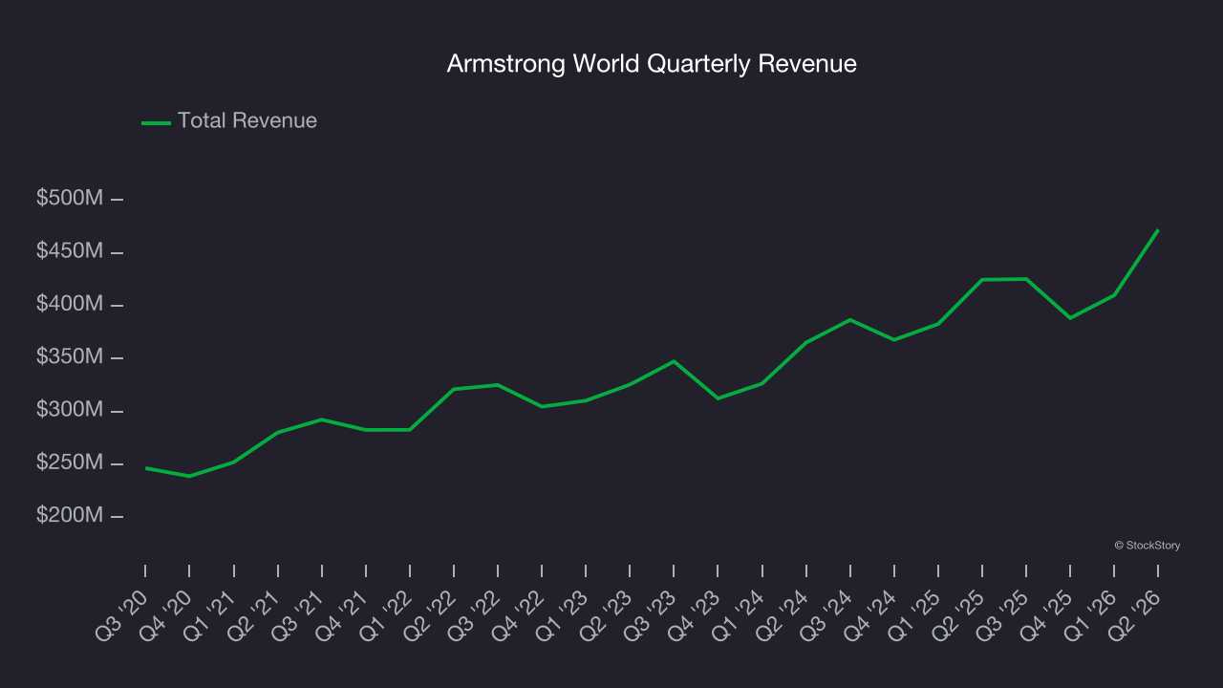1223x688 pixels.
Task: Choose the Q3 '23 x-axis label
Action: [650, 615]
